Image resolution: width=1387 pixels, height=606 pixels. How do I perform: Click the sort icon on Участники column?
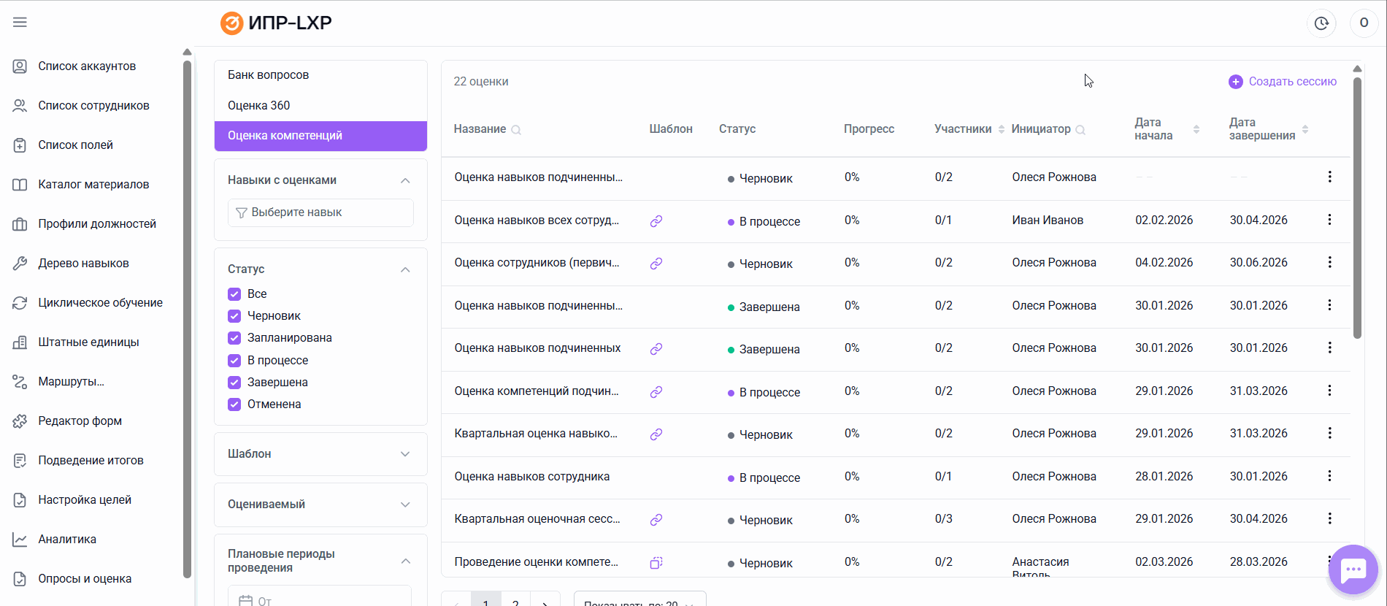click(1002, 129)
